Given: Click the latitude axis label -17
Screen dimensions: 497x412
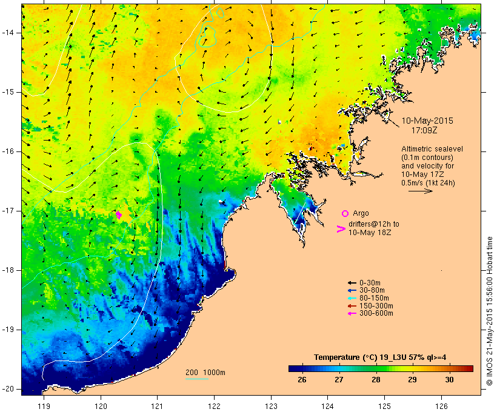Looking at the screenshot, I should pos(8,211).
